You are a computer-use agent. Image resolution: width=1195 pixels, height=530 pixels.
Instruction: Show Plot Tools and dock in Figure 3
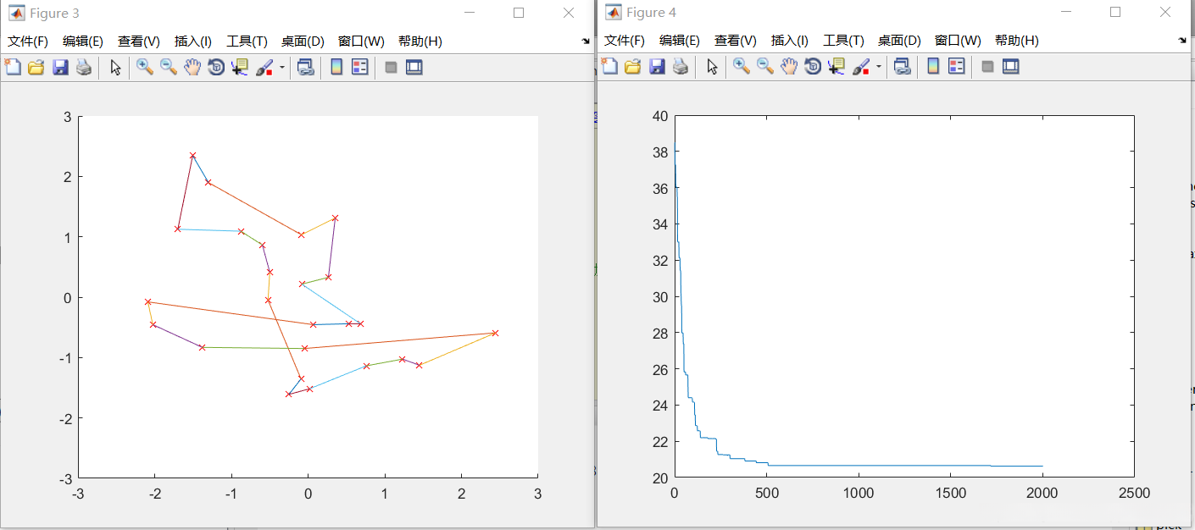point(414,67)
